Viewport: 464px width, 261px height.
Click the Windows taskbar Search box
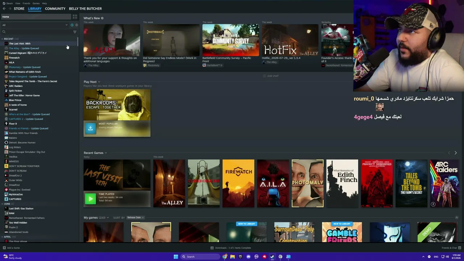pos(200,257)
